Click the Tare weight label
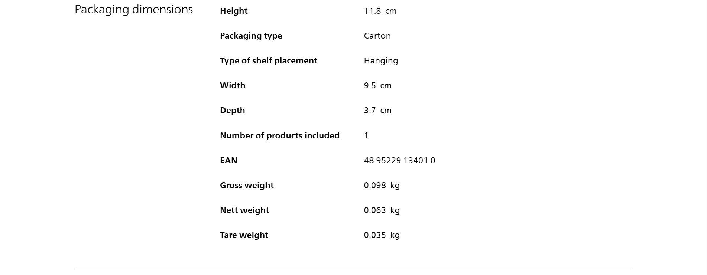 point(244,235)
